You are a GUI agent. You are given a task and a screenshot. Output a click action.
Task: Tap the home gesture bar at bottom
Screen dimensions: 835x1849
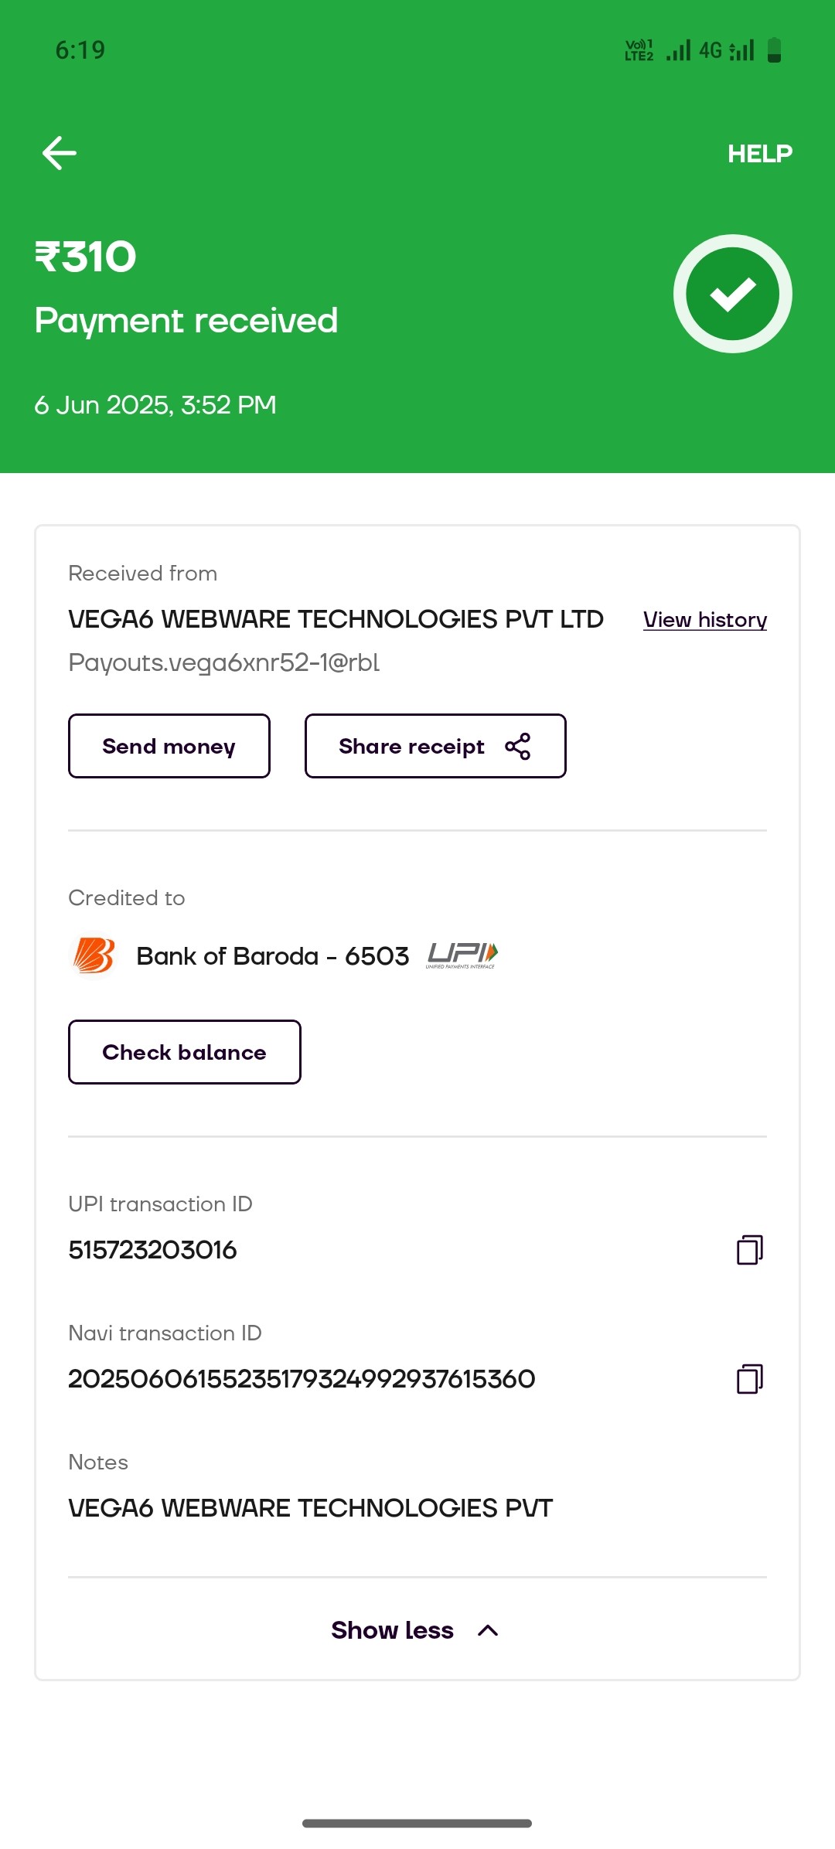[x=417, y=1823]
